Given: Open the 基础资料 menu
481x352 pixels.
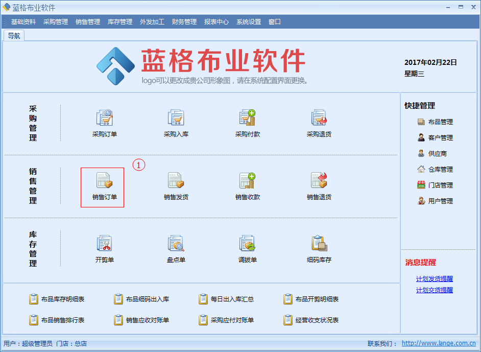Looking at the screenshot, I should (x=23, y=22).
